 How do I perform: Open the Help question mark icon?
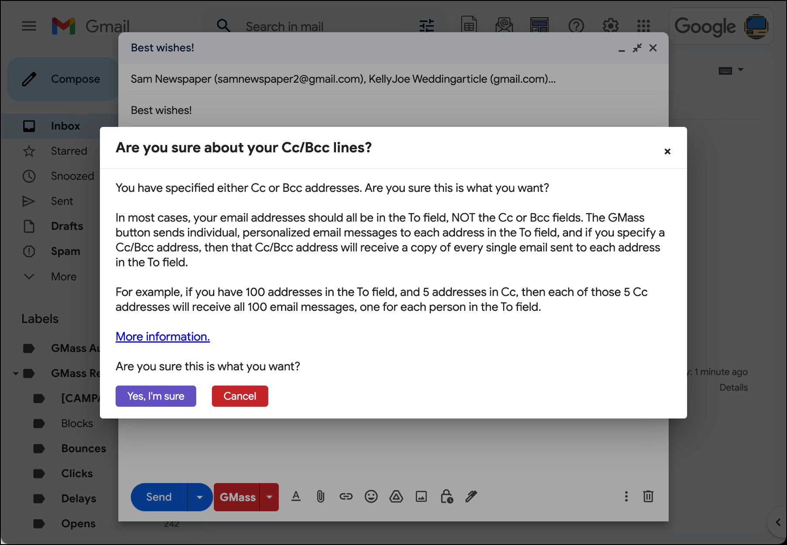(576, 26)
